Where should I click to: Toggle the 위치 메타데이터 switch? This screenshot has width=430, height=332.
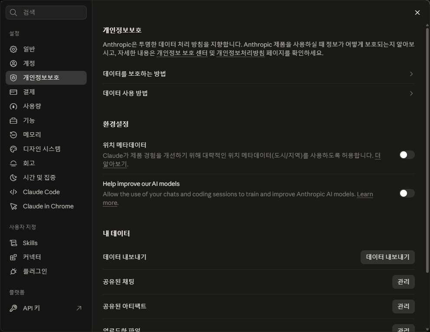pyautogui.click(x=407, y=155)
